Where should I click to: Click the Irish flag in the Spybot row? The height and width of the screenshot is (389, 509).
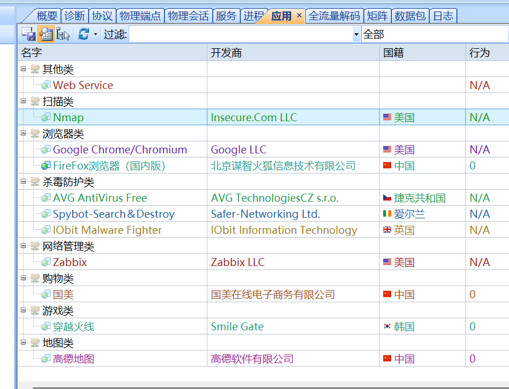tap(387, 213)
